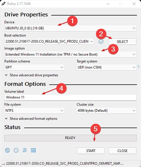Click the Status heading
This screenshot has width=141, height=167.
pyautogui.click(x=12, y=127)
